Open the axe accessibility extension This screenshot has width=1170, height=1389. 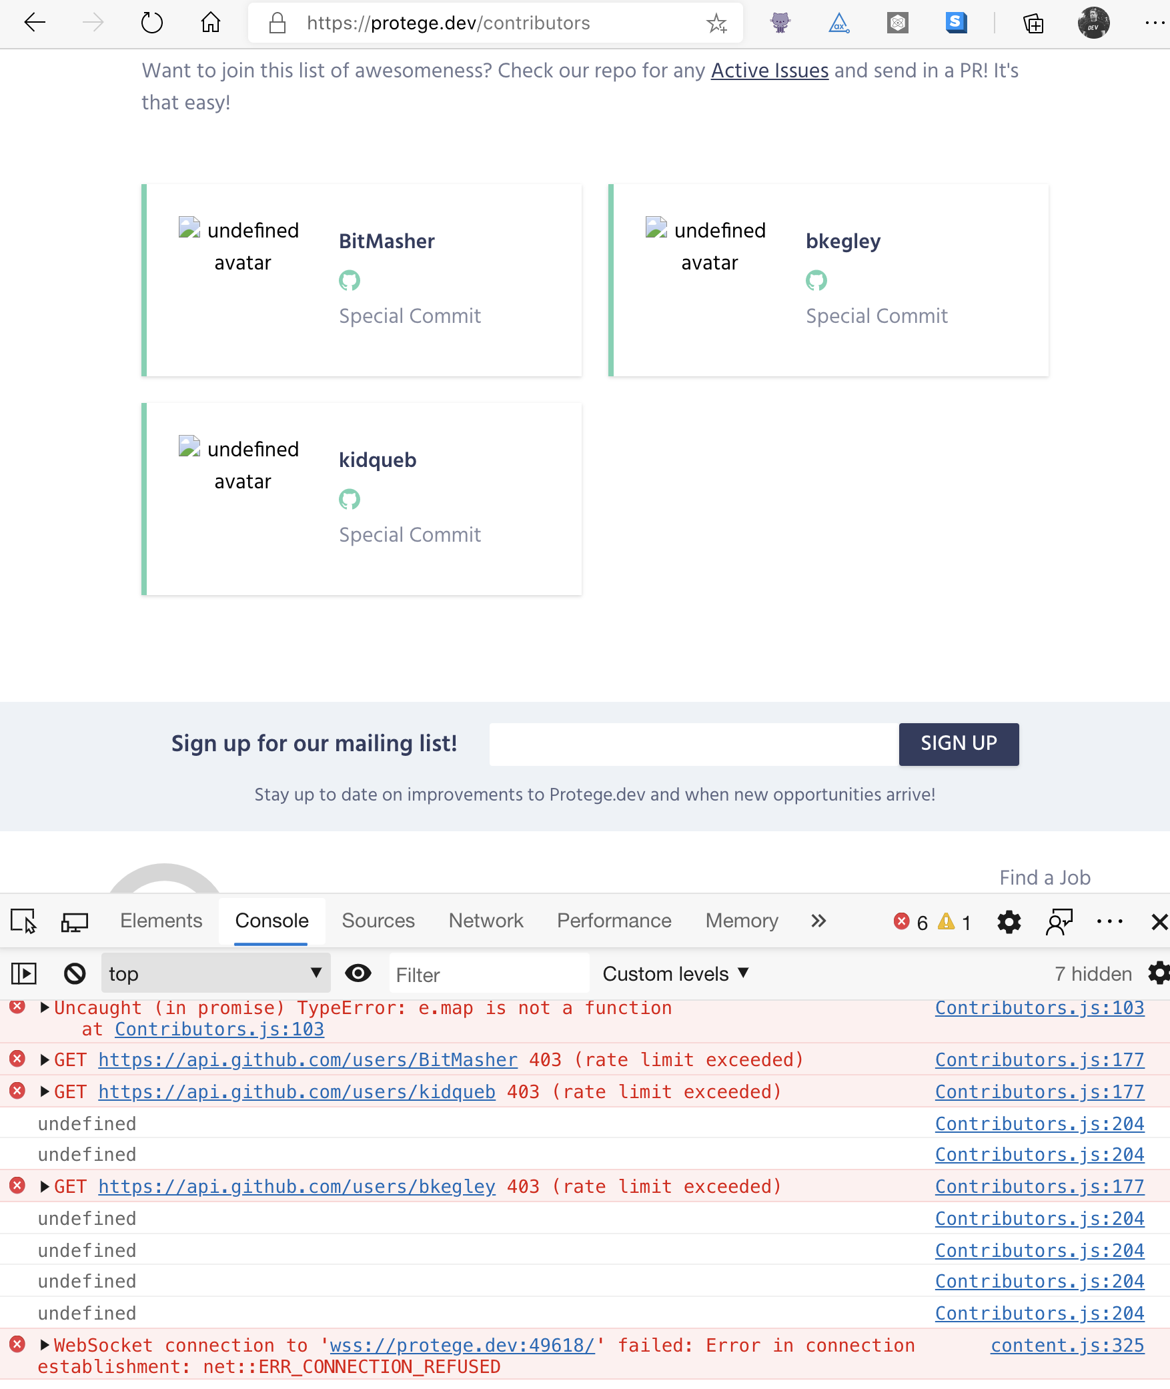click(x=838, y=22)
